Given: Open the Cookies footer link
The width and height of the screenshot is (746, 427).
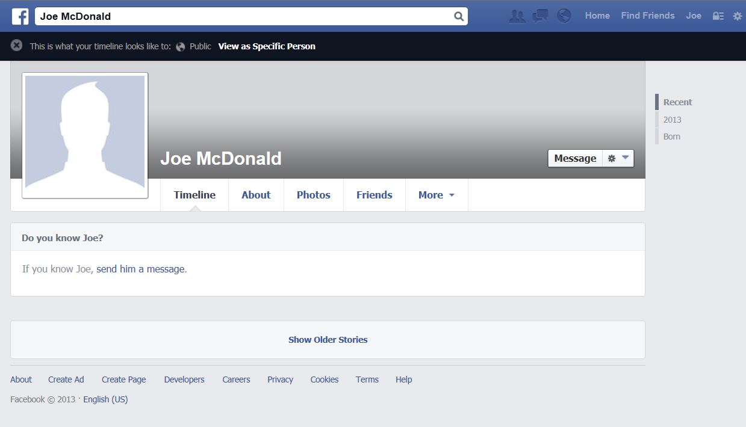Looking at the screenshot, I should click(325, 379).
